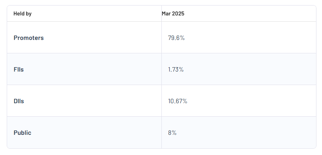Select the FIIs row label
The image size is (322, 155).
19,69
